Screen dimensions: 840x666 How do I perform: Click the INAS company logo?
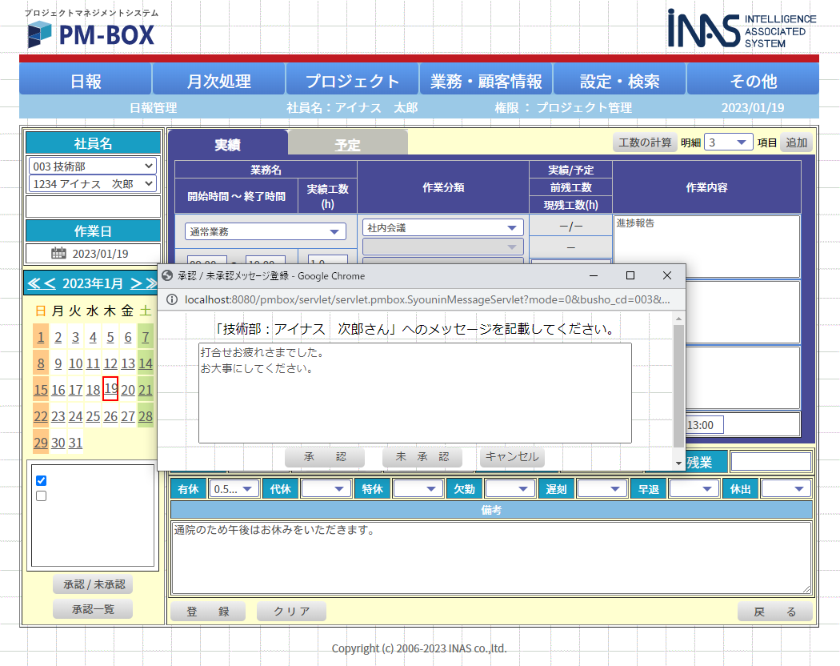click(x=742, y=30)
